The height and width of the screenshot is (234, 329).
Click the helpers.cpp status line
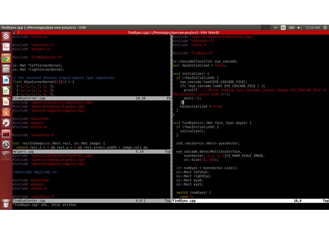[x=92, y=152]
